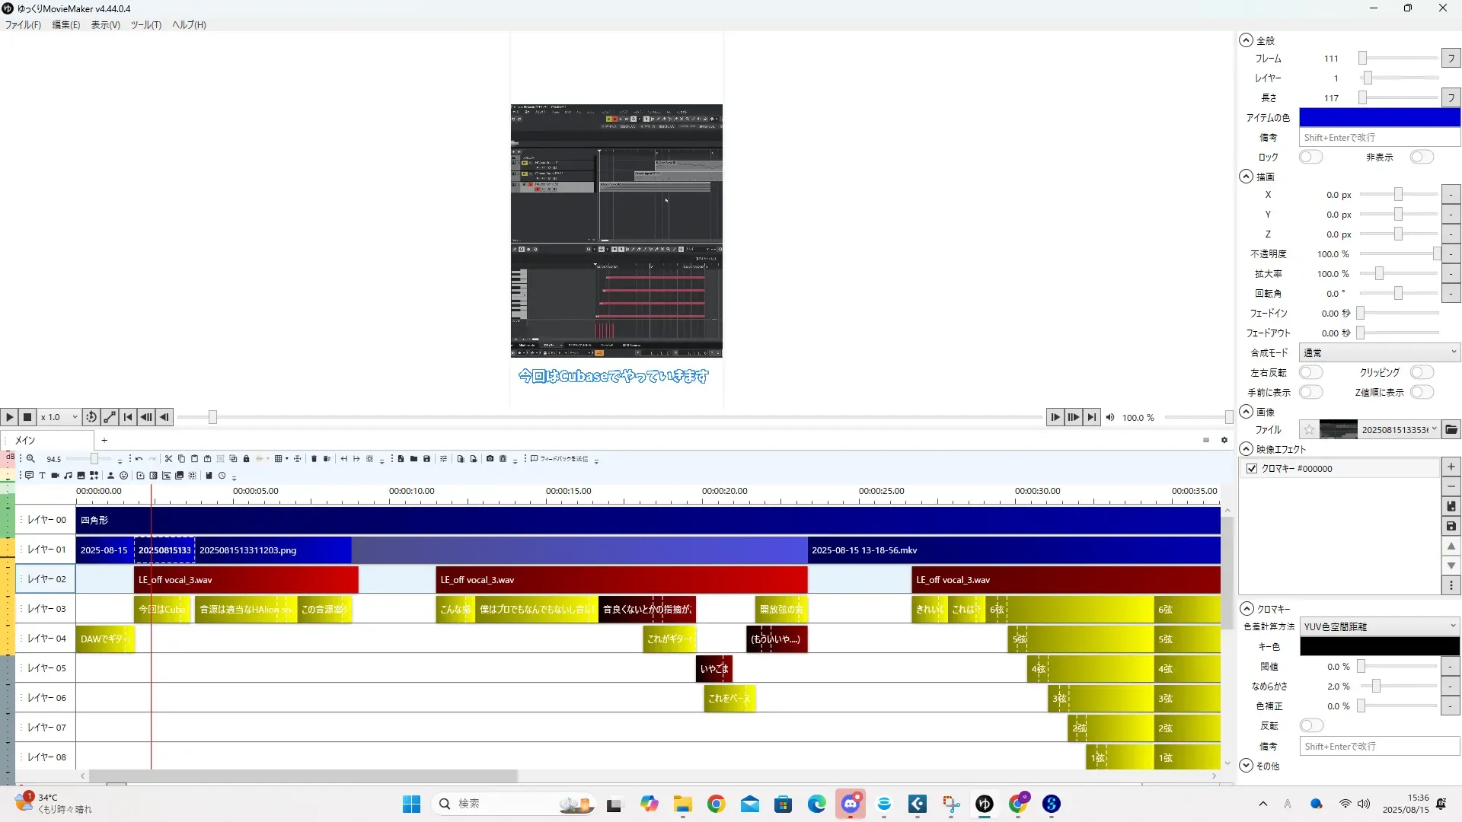1462x822 pixels.
Task: Click the undo arrow in timeline toolbar
Action: click(x=139, y=459)
